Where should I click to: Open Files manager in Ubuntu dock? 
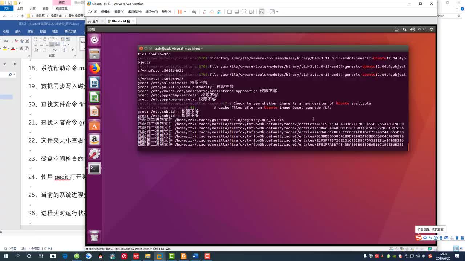point(94,54)
